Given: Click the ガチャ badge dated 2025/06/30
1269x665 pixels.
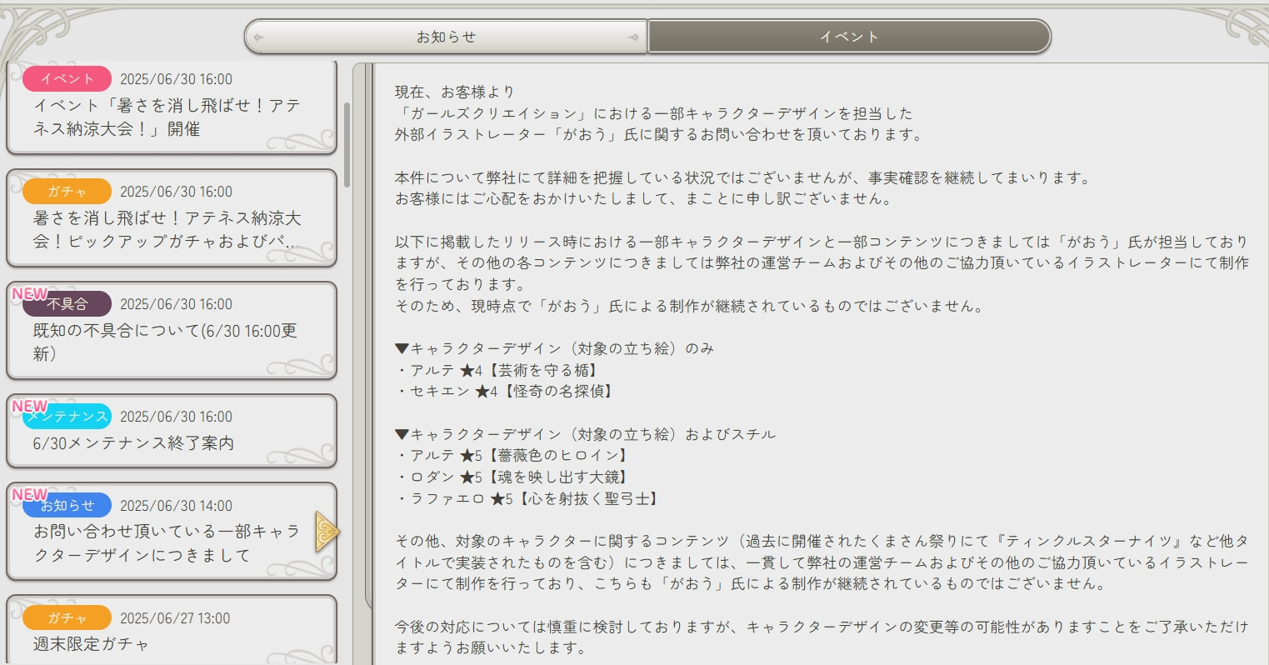Looking at the screenshot, I should coord(67,192).
